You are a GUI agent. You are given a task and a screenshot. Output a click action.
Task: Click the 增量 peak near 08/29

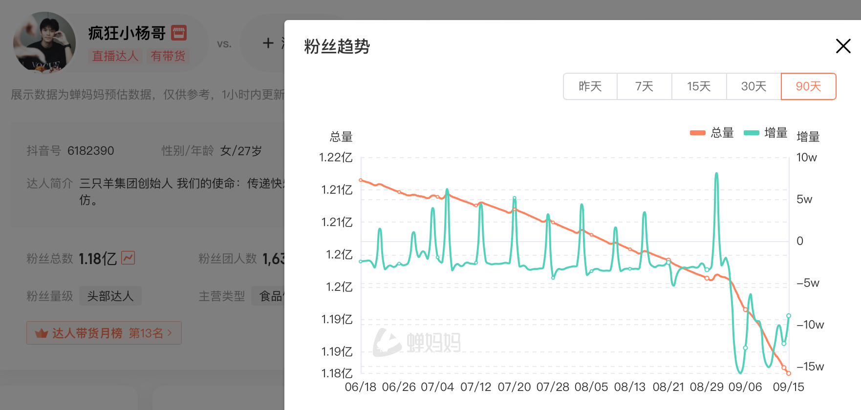coord(716,174)
